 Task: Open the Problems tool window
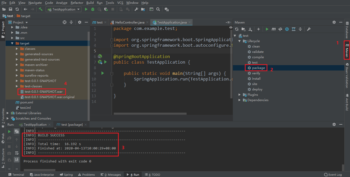click(x=86, y=175)
